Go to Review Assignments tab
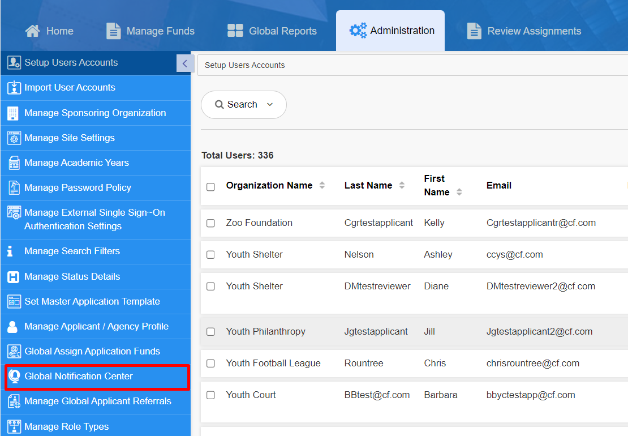 coord(524,31)
